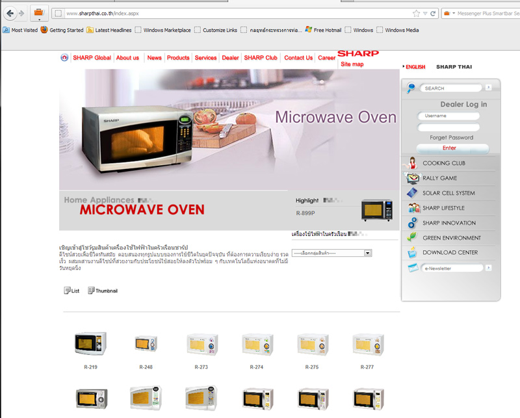Image resolution: width=520 pixels, height=418 pixels.
Task: Open Career menu item
Action: (x=327, y=58)
